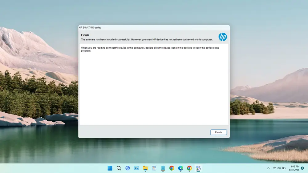Open the Chrome icon beside Notepad

click(x=172, y=168)
